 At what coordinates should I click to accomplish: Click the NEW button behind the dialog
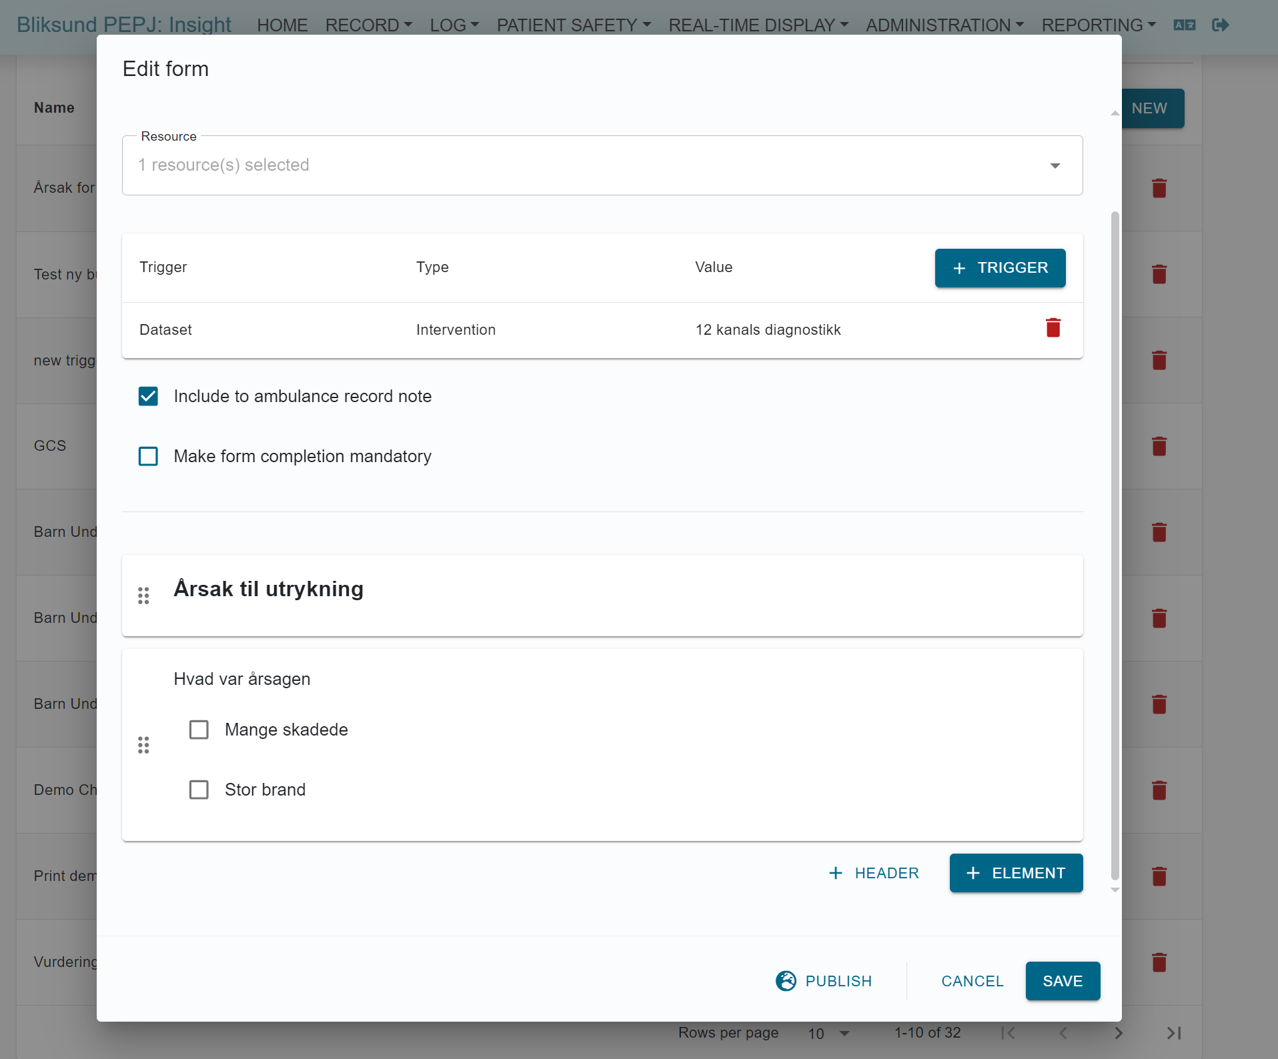pos(1153,108)
